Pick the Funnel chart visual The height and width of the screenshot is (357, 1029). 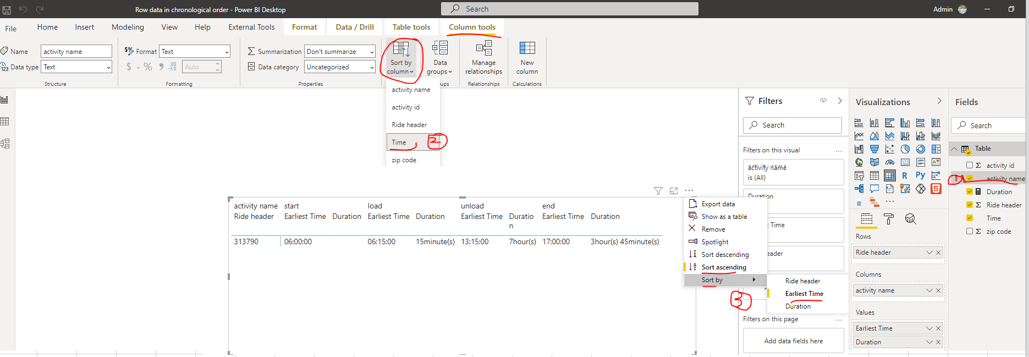(874, 149)
